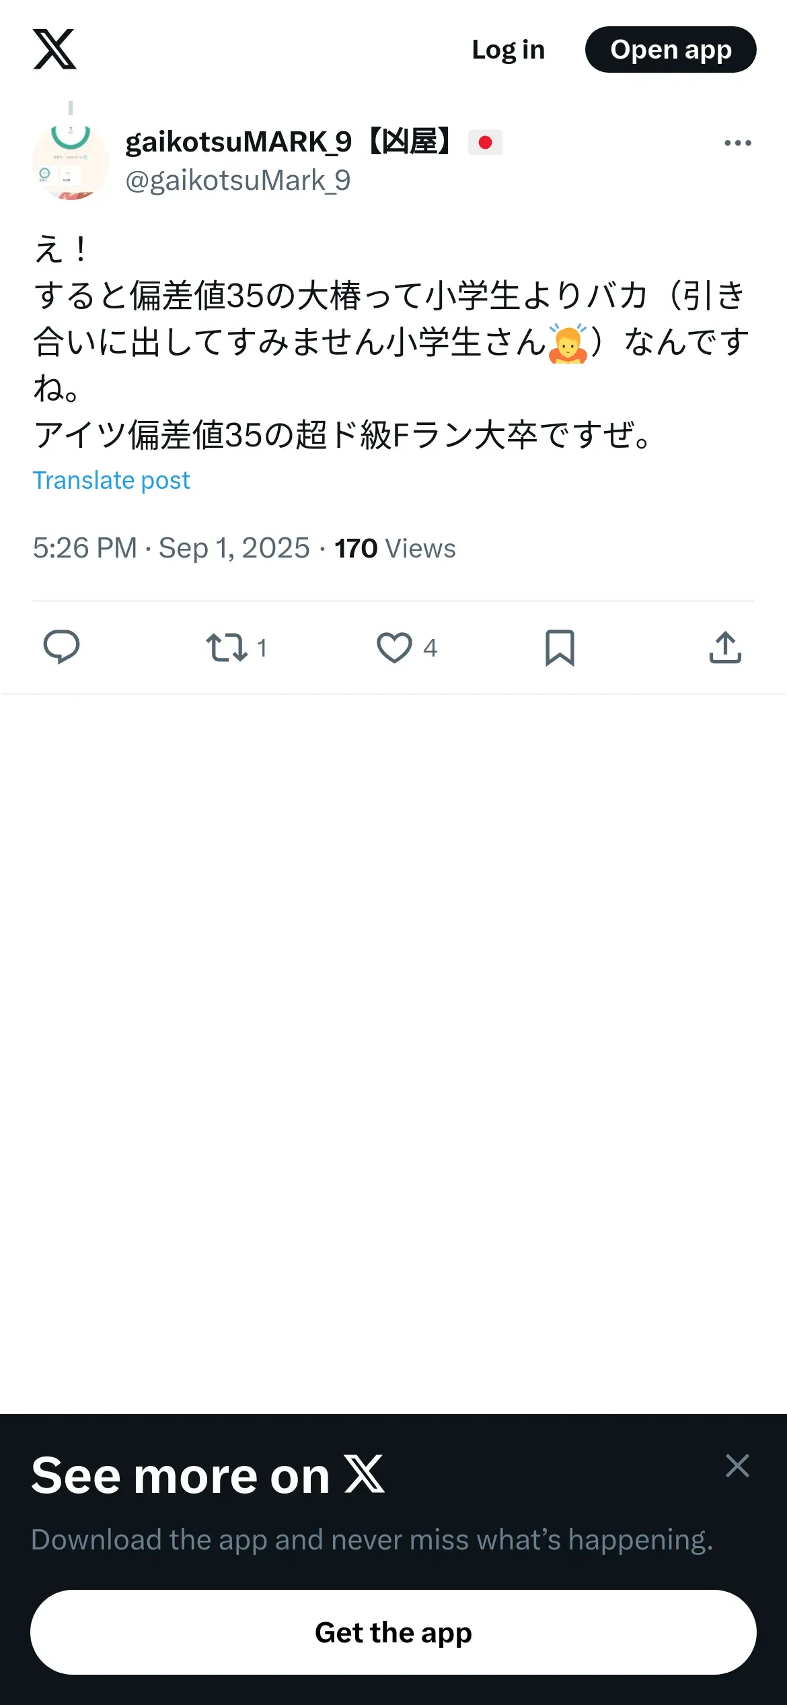The width and height of the screenshot is (787, 1705).
Task: Open the @gaikotsuMark_9 handle link
Action: pyautogui.click(x=238, y=180)
